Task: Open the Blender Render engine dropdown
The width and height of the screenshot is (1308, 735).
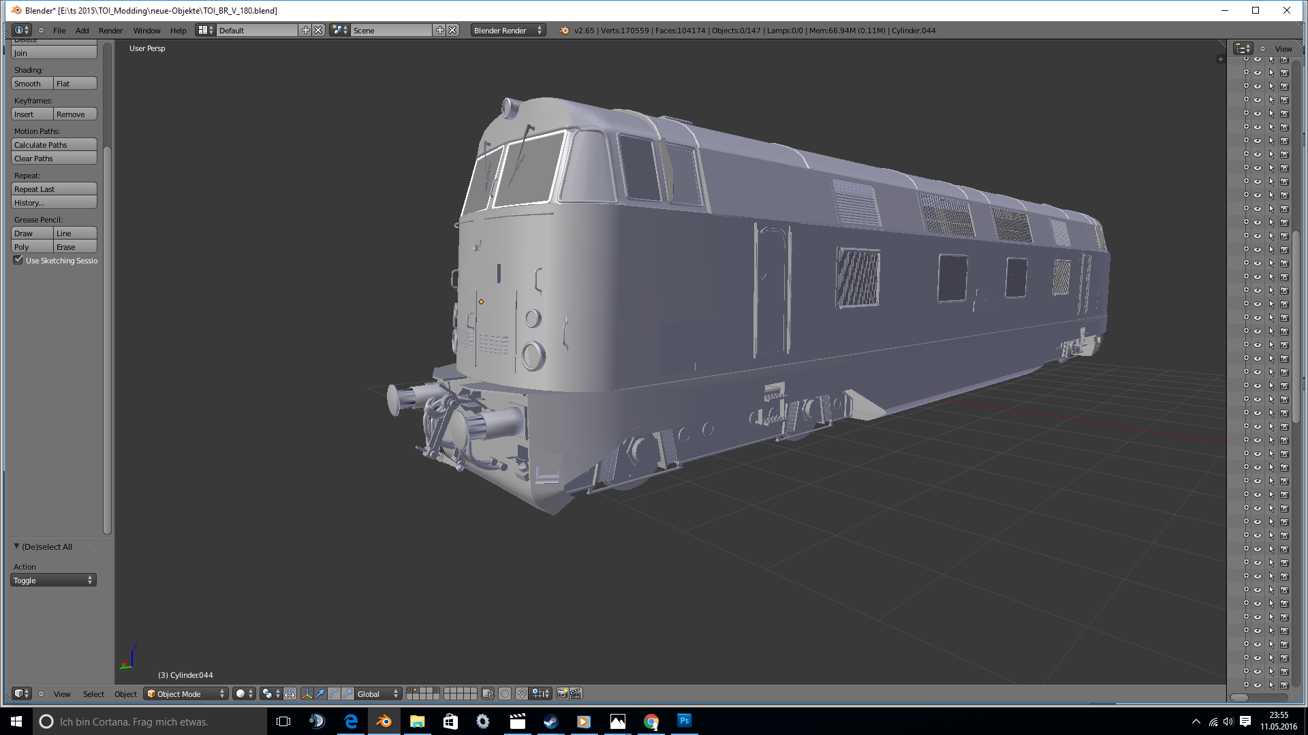Action: [508, 30]
